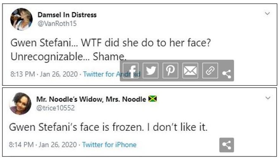Expand options chevron on Damsel In Distress tweet
This screenshot has width=279, height=158.
(x=267, y=14)
